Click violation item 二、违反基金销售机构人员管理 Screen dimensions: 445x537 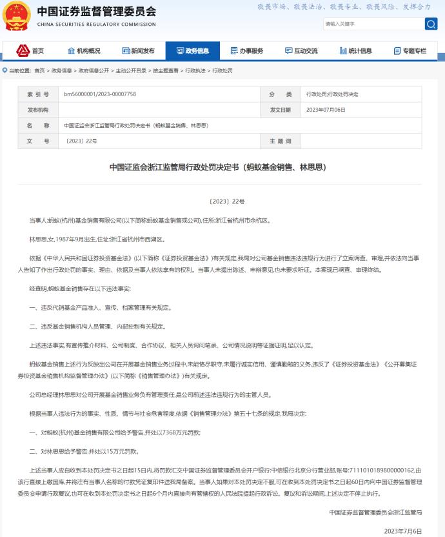click(x=98, y=327)
